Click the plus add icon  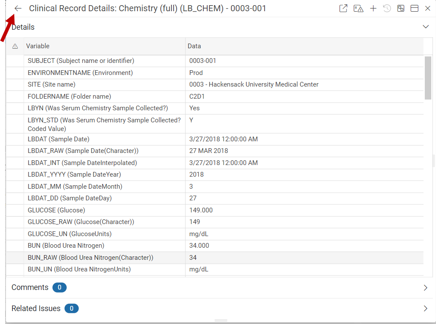[x=373, y=8]
